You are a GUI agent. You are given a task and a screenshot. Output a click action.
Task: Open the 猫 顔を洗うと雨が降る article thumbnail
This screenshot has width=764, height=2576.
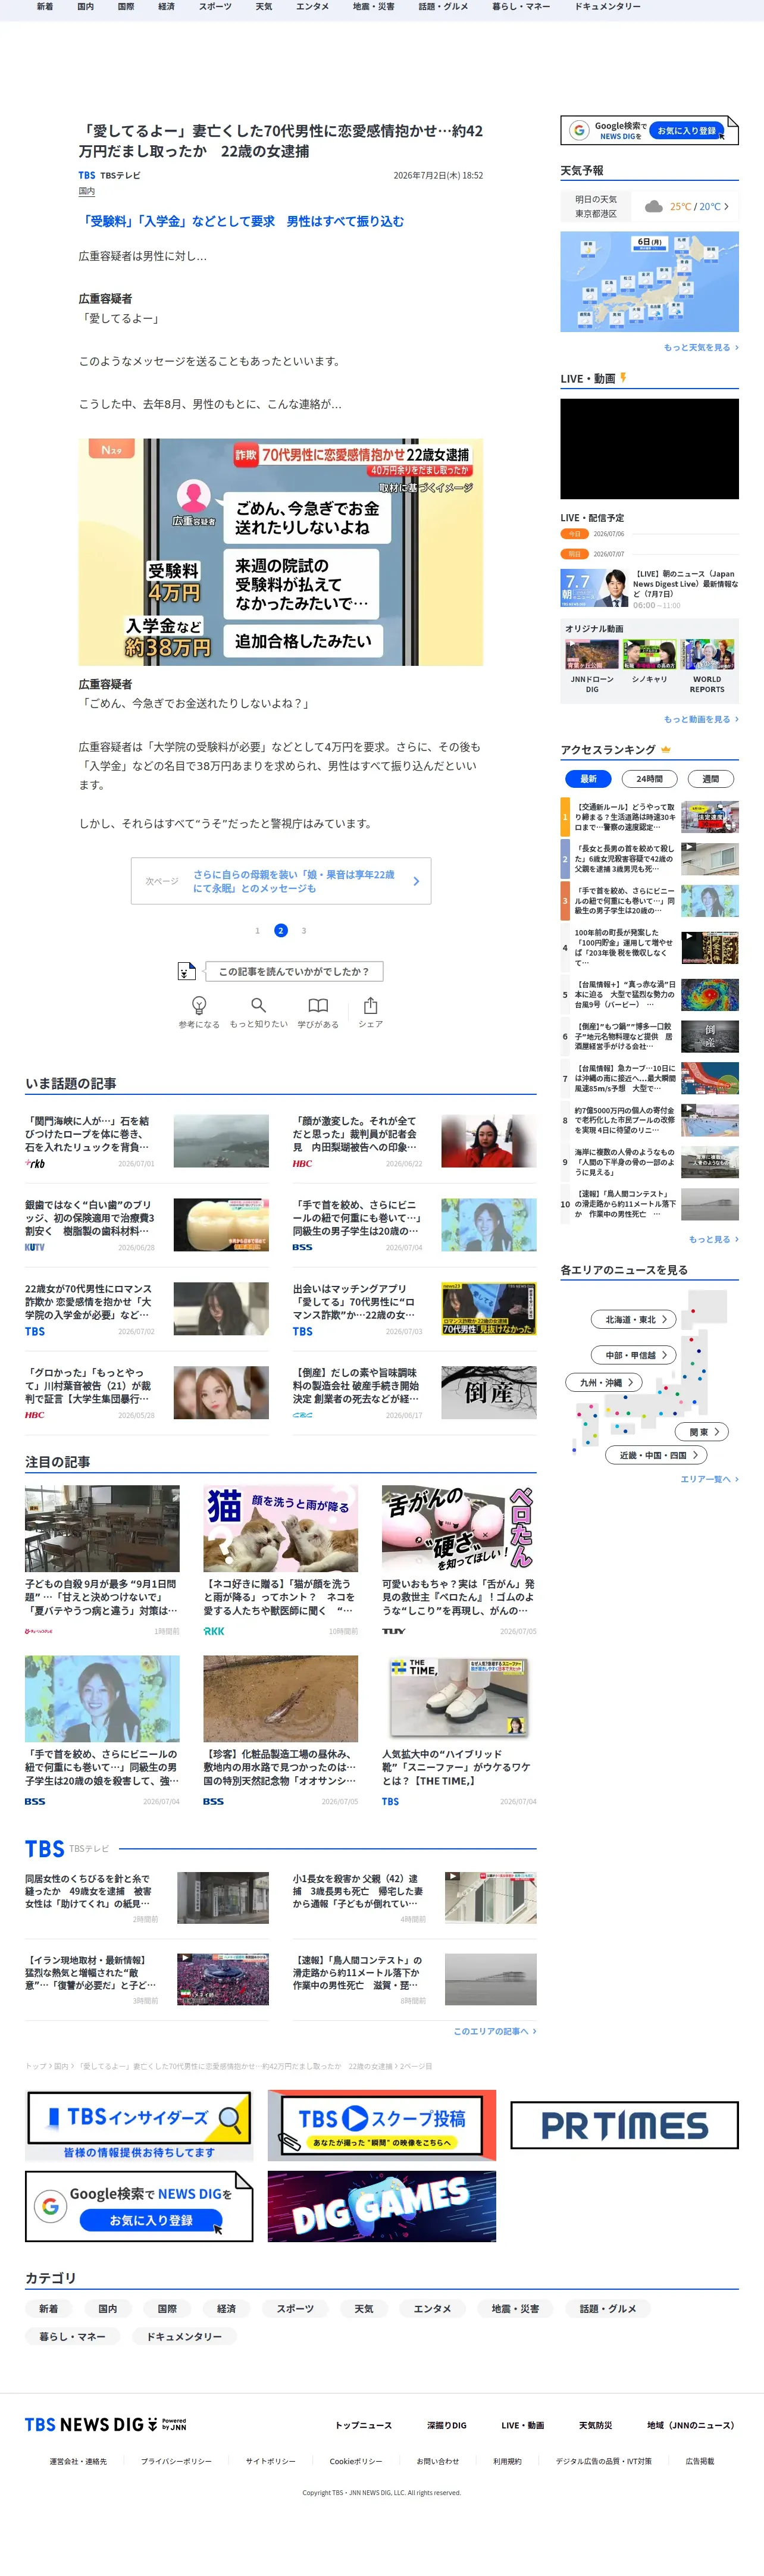point(280,1528)
